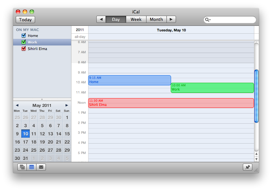Disable the Sihirli Elma calendar checkbox

tap(24, 49)
